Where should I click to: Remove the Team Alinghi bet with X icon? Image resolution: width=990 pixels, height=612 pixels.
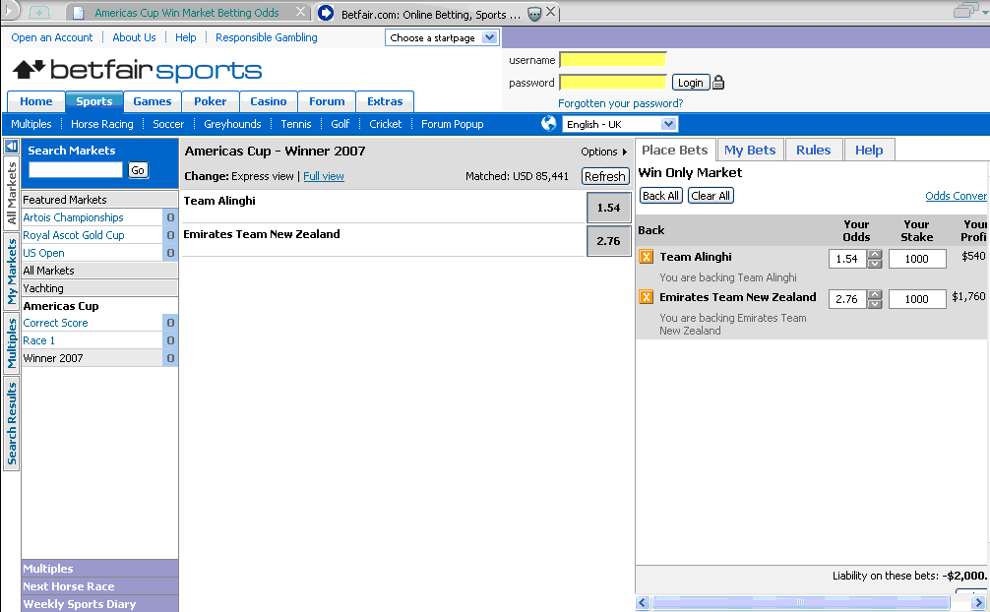coord(647,258)
